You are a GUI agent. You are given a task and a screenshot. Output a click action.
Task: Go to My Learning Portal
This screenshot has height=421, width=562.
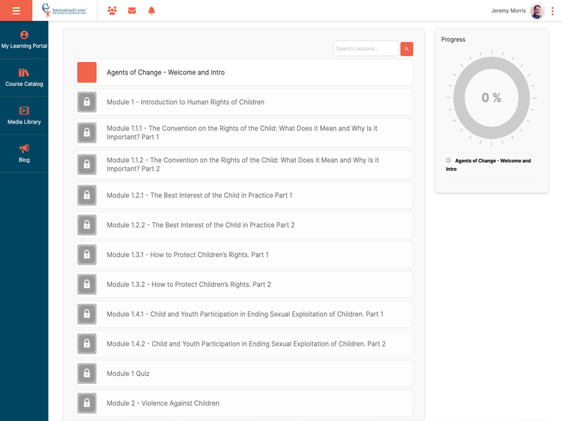click(24, 40)
